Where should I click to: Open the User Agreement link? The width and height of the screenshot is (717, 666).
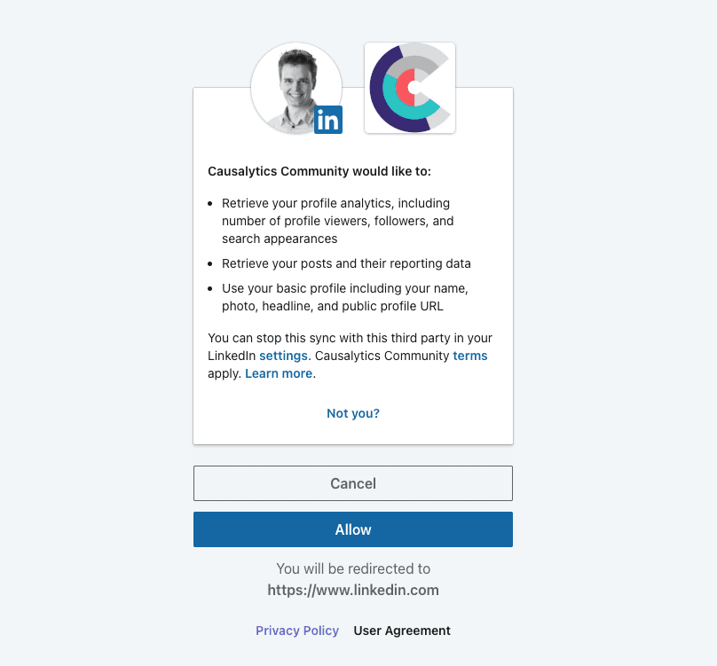[402, 631]
